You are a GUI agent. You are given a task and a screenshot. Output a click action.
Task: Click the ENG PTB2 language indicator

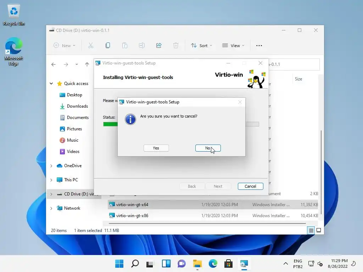tap(298, 263)
